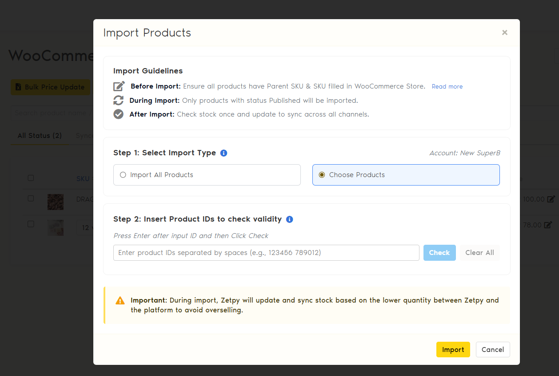Open the Read more guidelines link

pos(447,87)
